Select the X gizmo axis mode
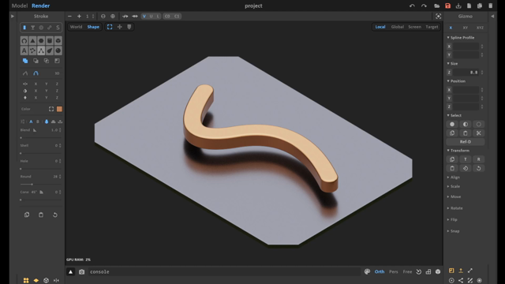Image resolution: width=505 pixels, height=284 pixels. pos(451,28)
